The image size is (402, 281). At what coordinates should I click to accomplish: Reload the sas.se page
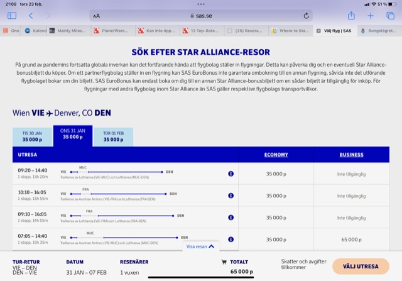coord(306,16)
